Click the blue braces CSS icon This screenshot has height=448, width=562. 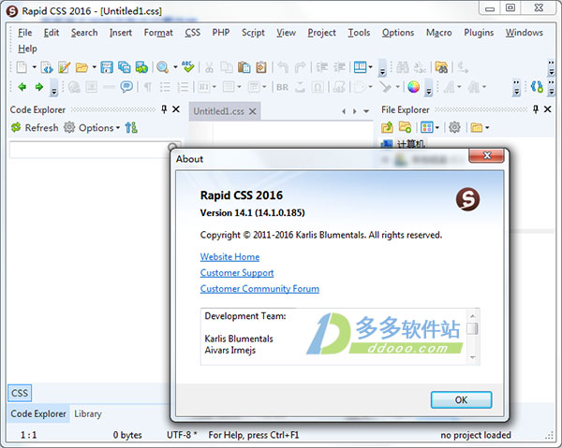coord(537,87)
